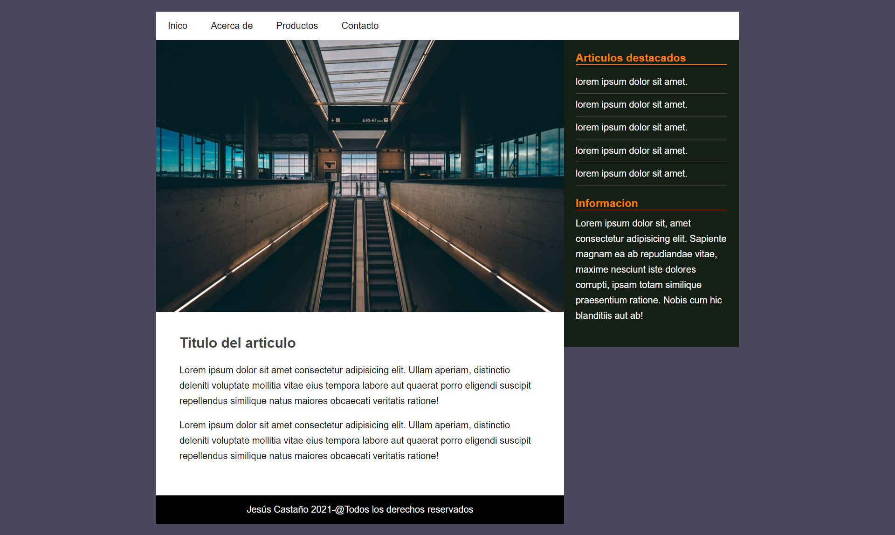Choose the third lorem ipsum article item
This screenshot has width=895, height=535.
click(x=632, y=127)
